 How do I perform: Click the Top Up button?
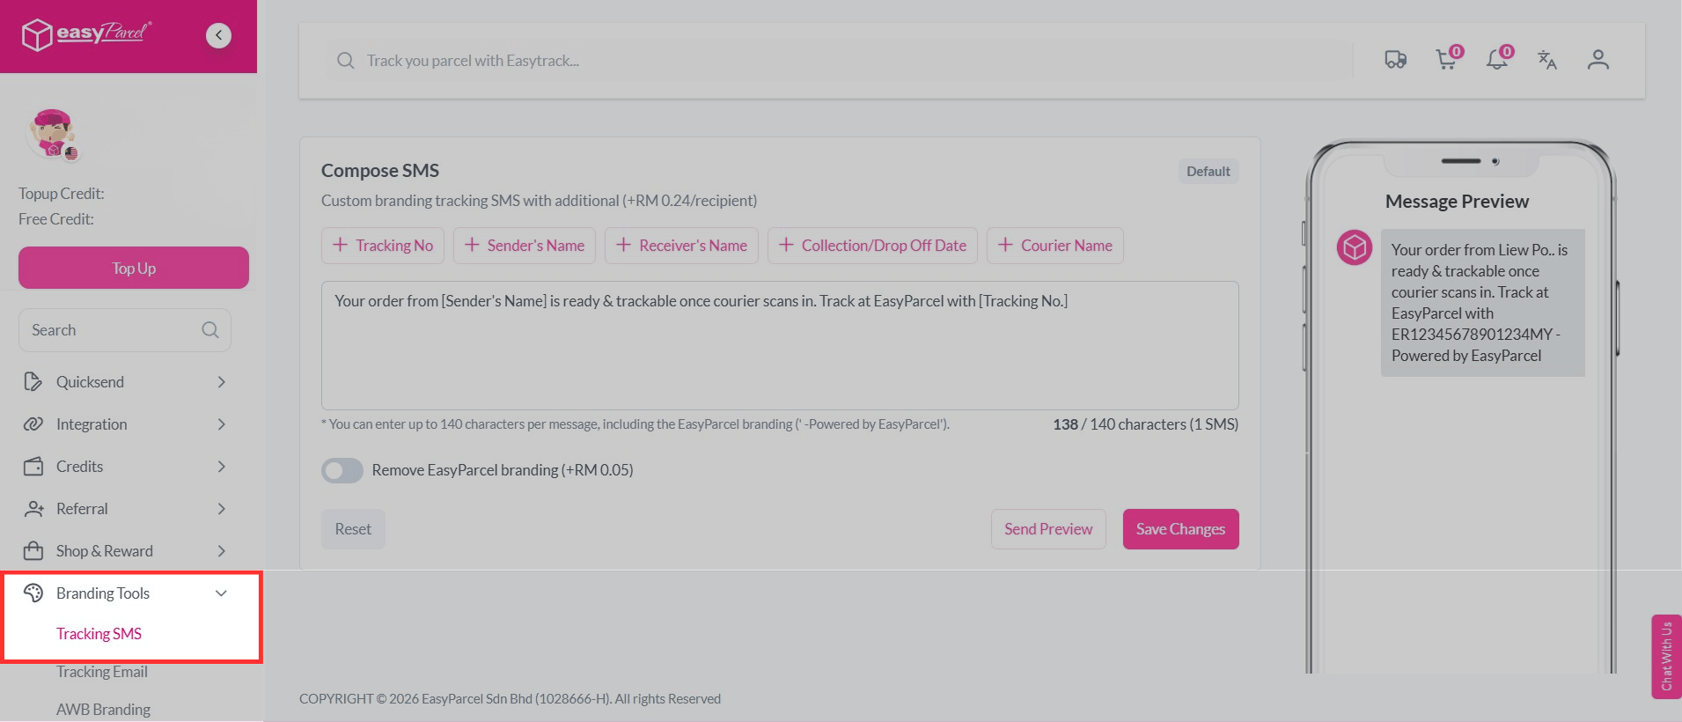[x=134, y=268]
